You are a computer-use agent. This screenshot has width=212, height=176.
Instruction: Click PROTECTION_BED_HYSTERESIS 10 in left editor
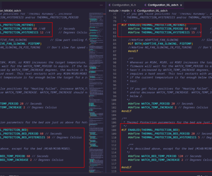(26, 137)
